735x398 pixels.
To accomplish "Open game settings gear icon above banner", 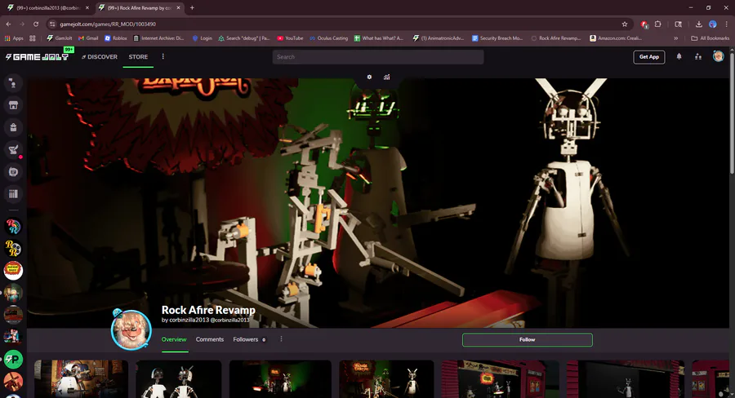I will (x=369, y=77).
